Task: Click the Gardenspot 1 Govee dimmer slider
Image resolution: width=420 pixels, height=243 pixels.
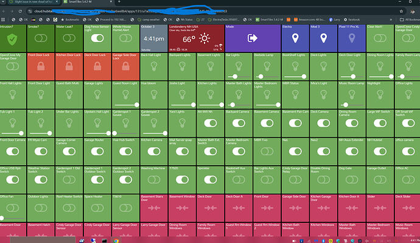Action: (125, 133)
